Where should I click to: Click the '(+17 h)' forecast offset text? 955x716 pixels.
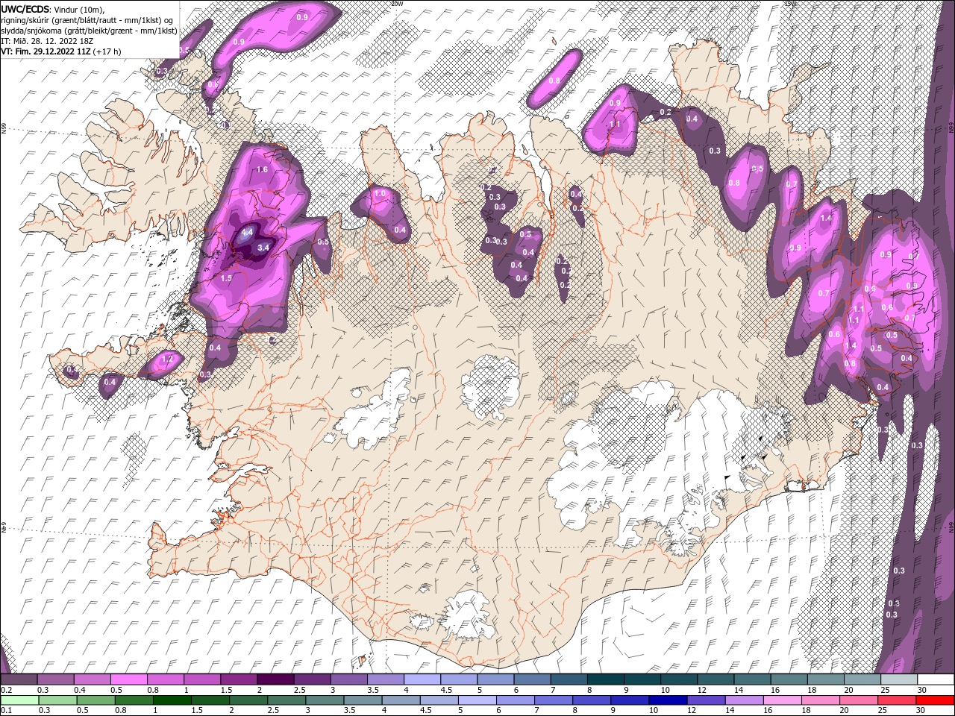click(x=107, y=51)
